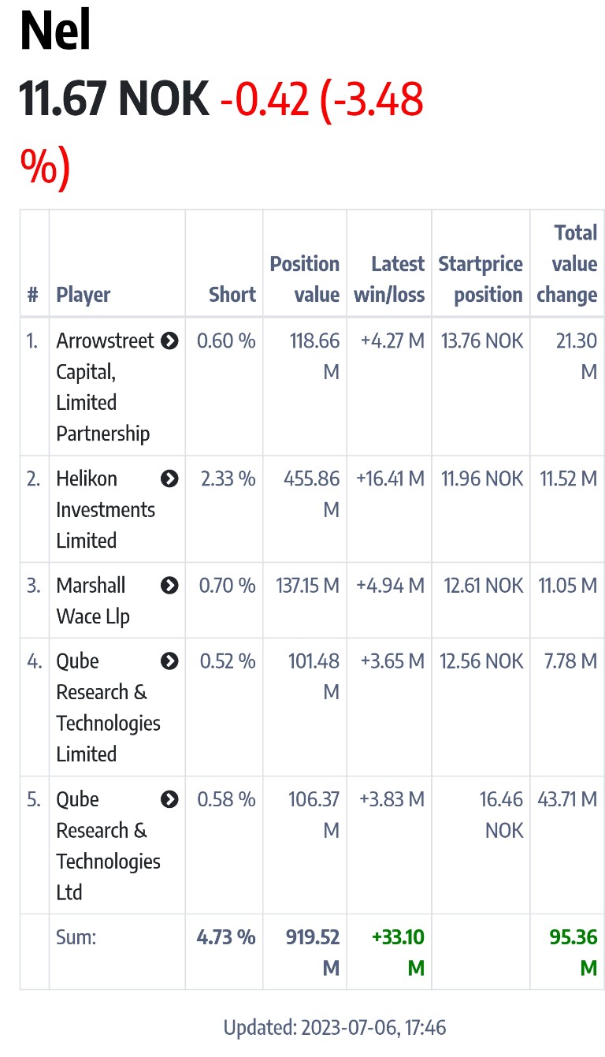This screenshot has height=1057, width=605.
Task: Sort by Latest win/loss header
Action: [x=389, y=279]
